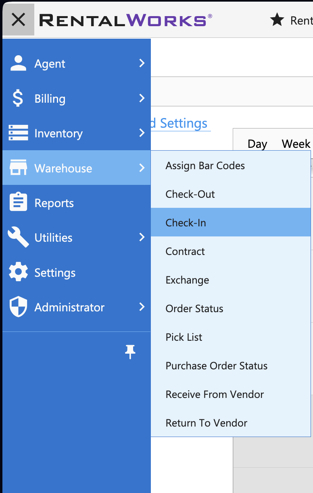Image resolution: width=313 pixels, height=493 pixels.
Task: Close the menu with the X icon
Action: 19,19
